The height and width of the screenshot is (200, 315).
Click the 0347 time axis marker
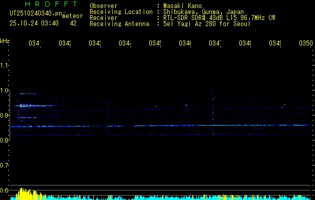[x=215, y=43]
